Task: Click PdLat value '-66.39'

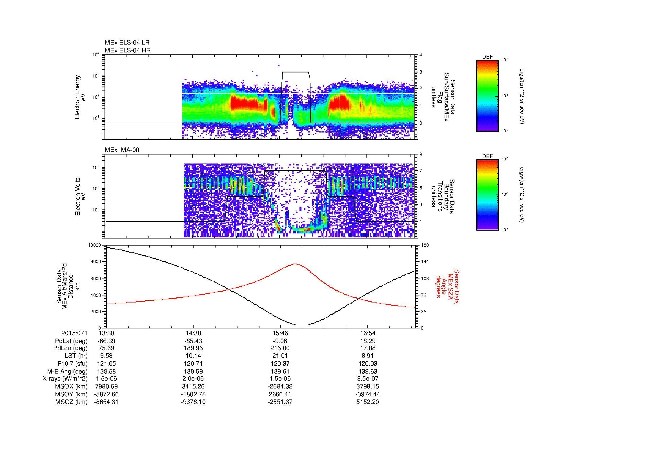Action: (x=106, y=341)
